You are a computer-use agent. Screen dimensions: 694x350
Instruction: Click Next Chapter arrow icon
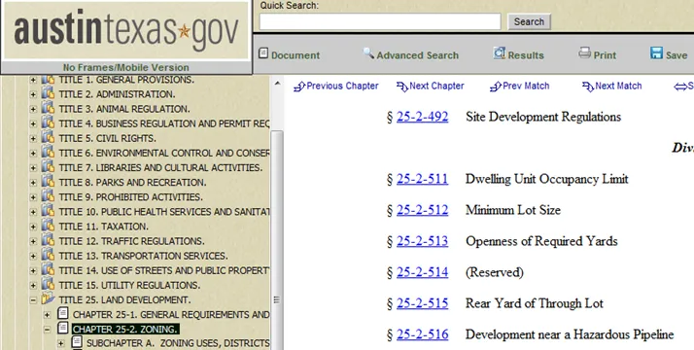[401, 87]
